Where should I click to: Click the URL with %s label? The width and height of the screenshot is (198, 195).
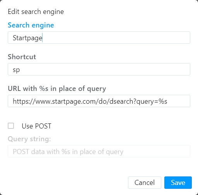point(57,89)
